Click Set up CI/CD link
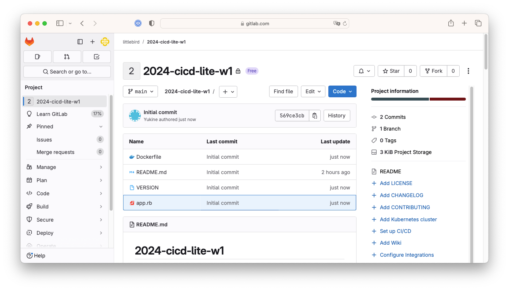 coord(396,231)
